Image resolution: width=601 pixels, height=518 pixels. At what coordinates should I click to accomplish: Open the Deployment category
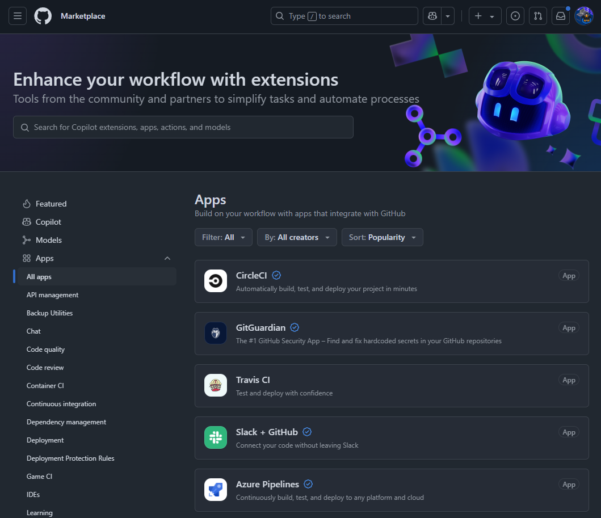pyautogui.click(x=45, y=440)
